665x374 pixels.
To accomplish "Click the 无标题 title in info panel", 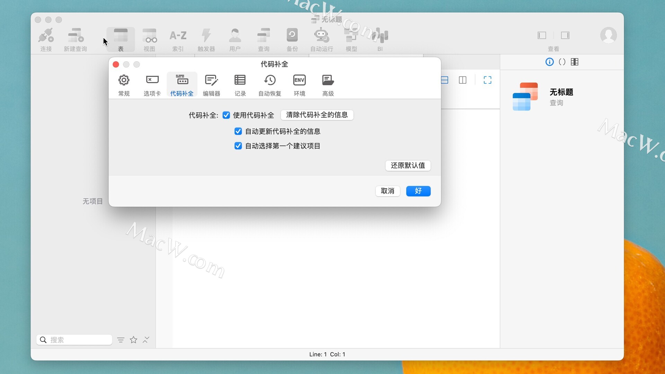I will [x=561, y=92].
